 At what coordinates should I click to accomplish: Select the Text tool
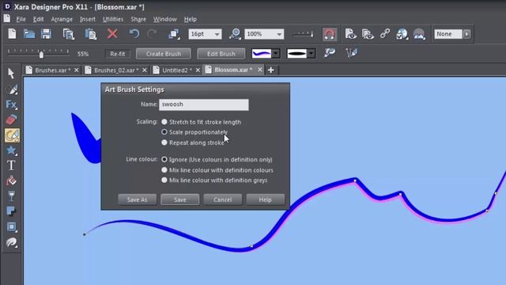click(11, 165)
